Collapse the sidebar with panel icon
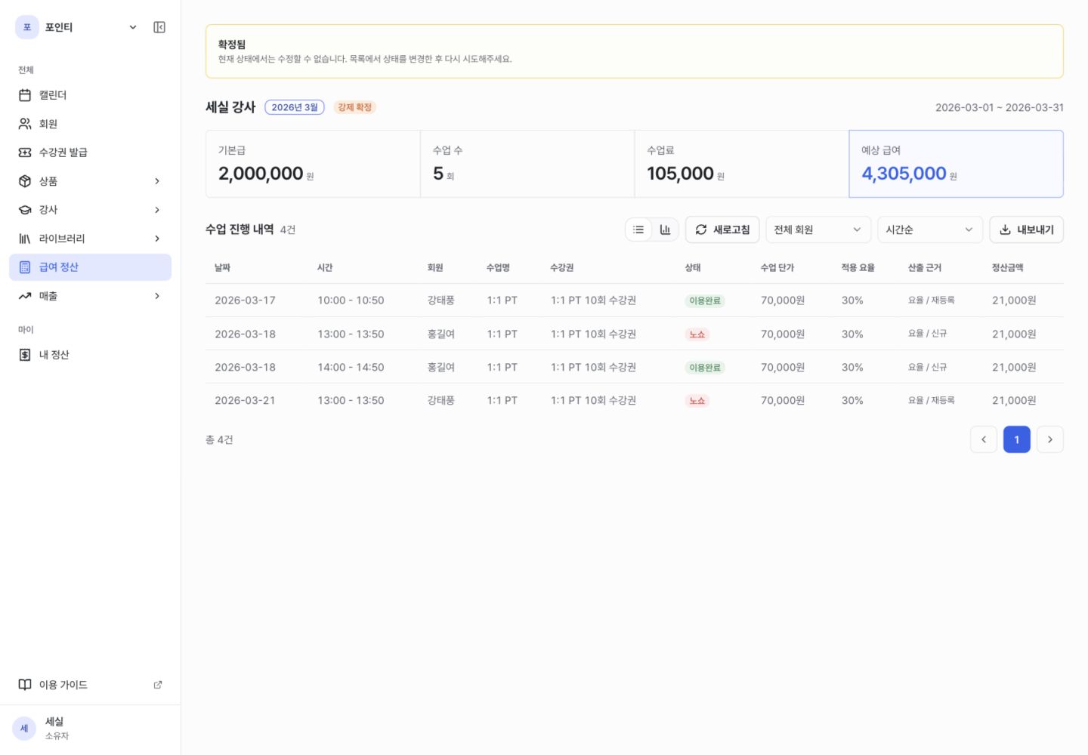Image resolution: width=1088 pixels, height=755 pixels. click(159, 27)
